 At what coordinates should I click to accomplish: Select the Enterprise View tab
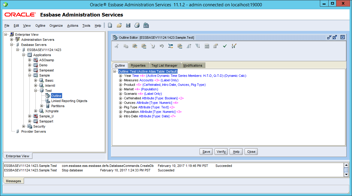click(x=17, y=156)
